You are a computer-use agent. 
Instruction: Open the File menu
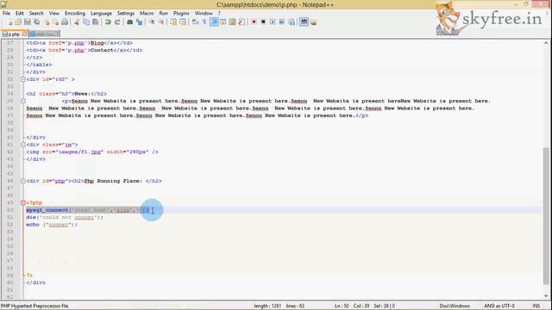[6, 14]
